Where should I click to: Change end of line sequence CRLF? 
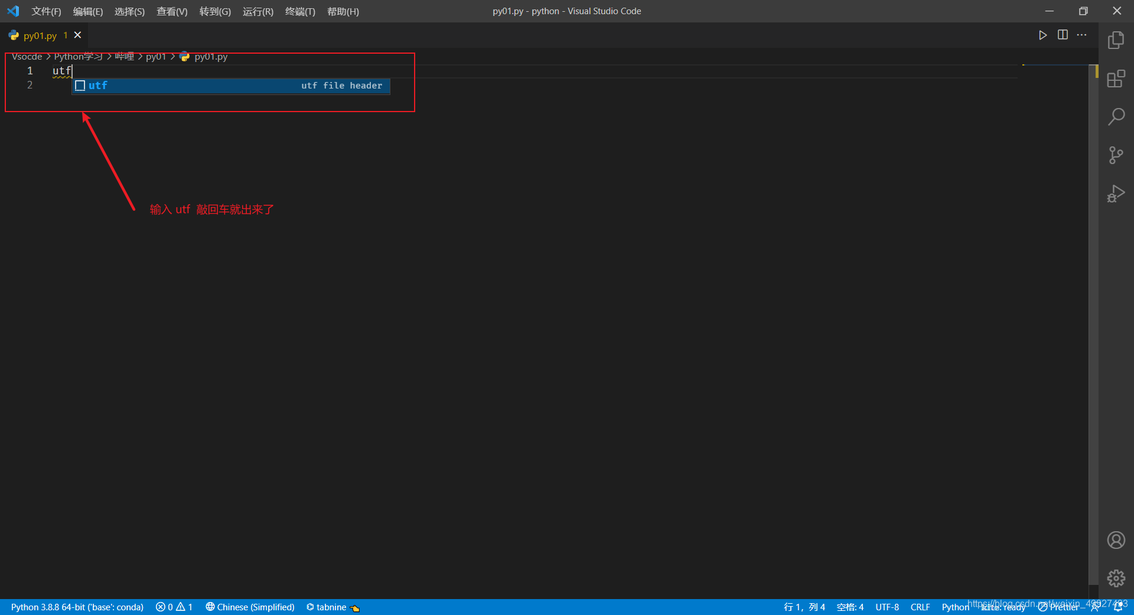[x=920, y=607]
